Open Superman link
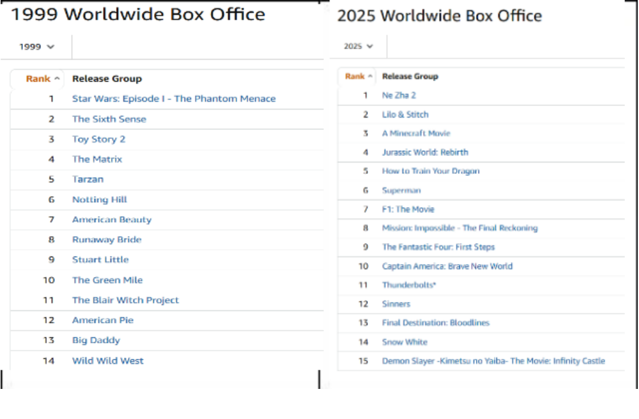Viewport: 639px width, 419px height. (401, 191)
